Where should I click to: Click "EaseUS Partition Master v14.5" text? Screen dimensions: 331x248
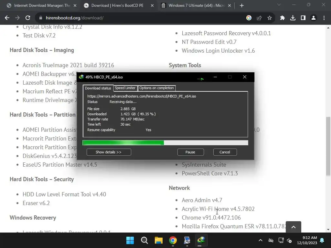click(60, 164)
